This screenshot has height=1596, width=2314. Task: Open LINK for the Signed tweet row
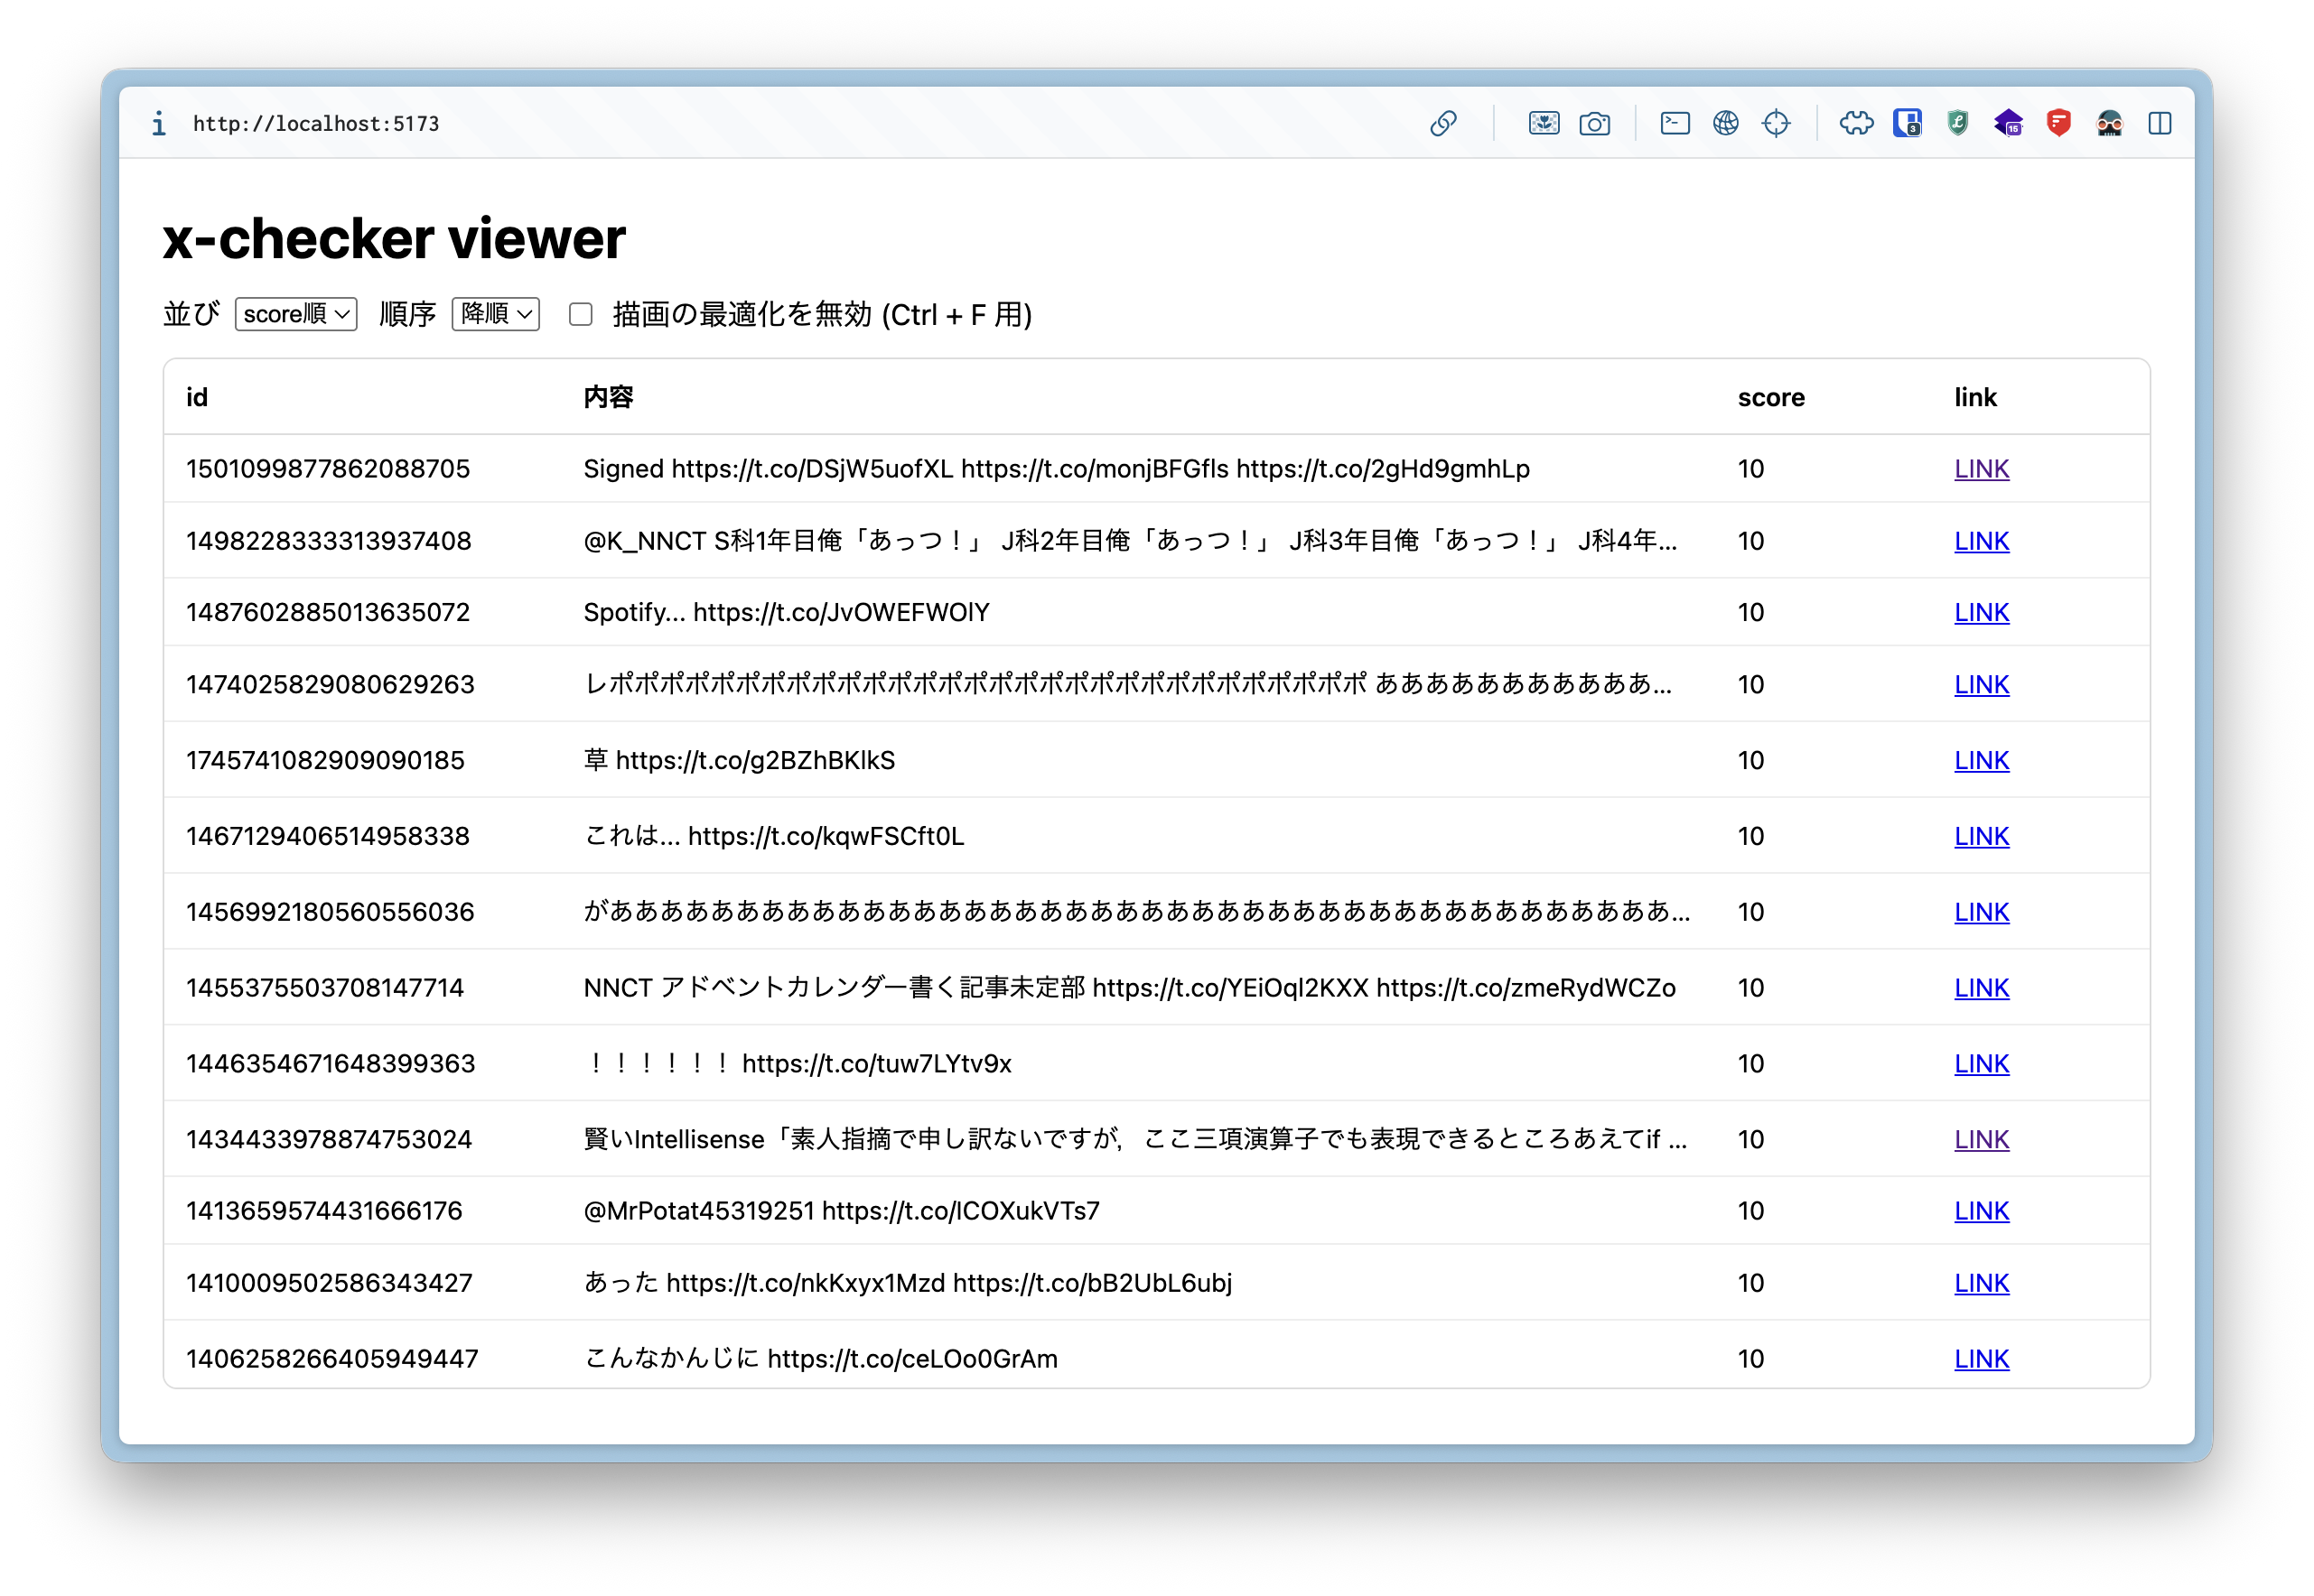pyautogui.click(x=1981, y=469)
